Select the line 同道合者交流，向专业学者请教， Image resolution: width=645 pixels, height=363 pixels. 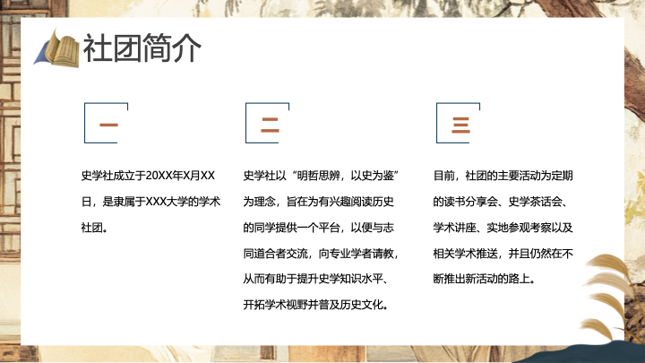[x=321, y=254]
